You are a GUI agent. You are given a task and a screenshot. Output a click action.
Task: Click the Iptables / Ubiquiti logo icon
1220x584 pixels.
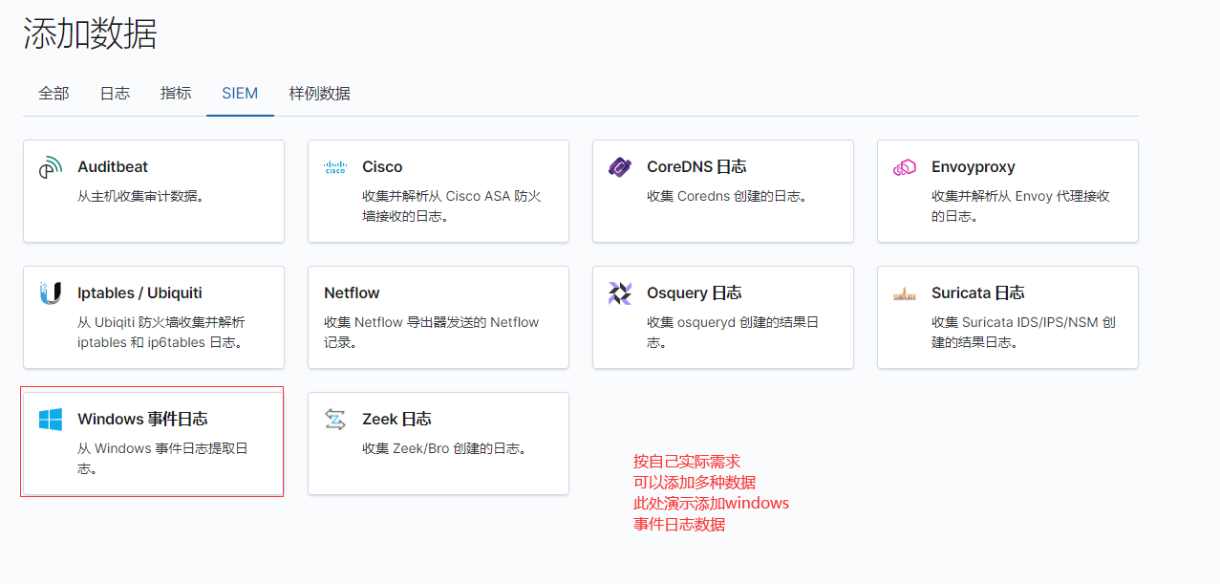pos(51,293)
